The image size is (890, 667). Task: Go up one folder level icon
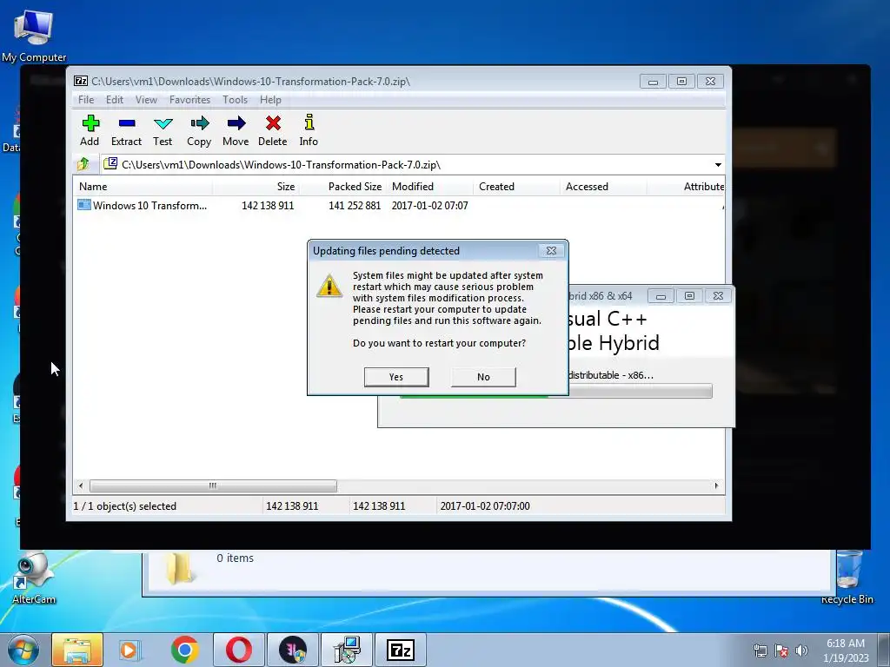pyautogui.click(x=83, y=164)
